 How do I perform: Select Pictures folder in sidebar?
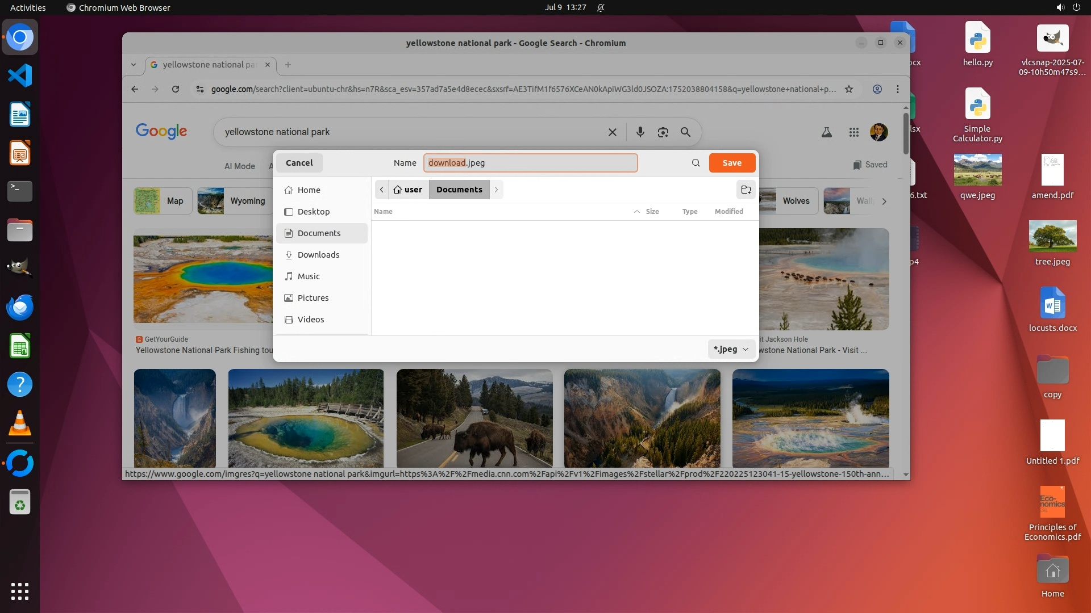coord(313,298)
